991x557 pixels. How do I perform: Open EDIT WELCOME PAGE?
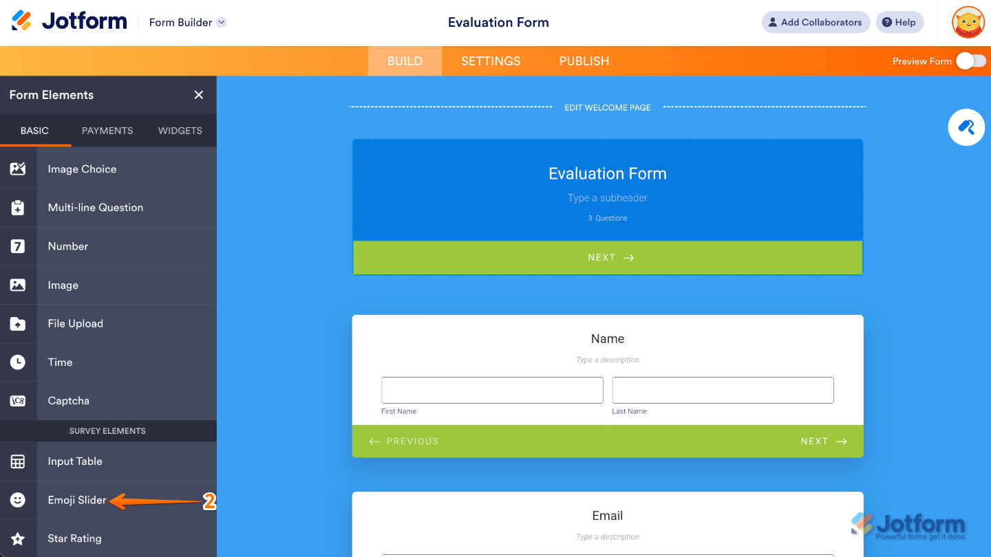coord(608,107)
